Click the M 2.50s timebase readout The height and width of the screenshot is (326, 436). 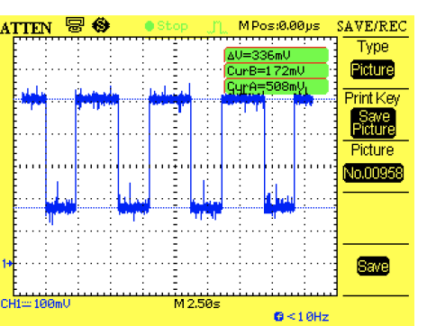(x=197, y=304)
